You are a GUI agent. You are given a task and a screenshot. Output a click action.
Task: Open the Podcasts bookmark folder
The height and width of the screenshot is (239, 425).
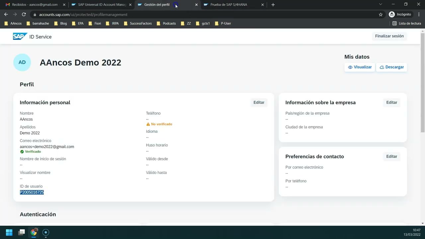166,24
